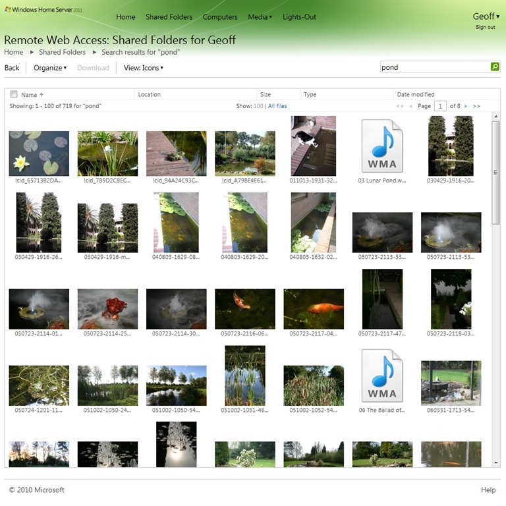The image size is (506, 506).
Task: Open the Media menu in top navigation
Action: 260,17
